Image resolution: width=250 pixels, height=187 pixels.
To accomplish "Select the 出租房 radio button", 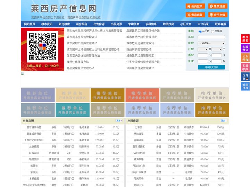I will 212,32.
